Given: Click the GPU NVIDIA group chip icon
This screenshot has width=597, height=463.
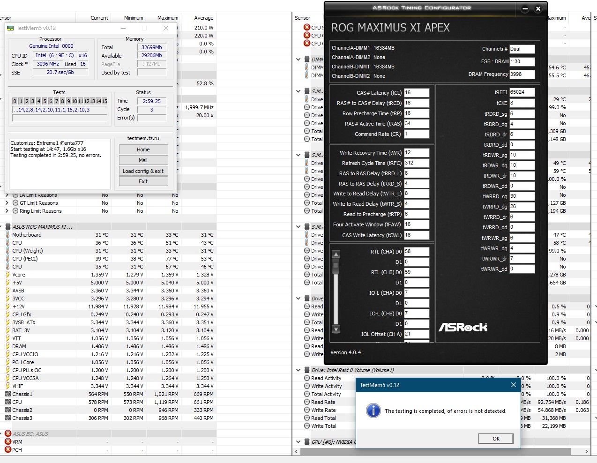Looking at the screenshot, I should pyautogui.click(x=307, y=442).
